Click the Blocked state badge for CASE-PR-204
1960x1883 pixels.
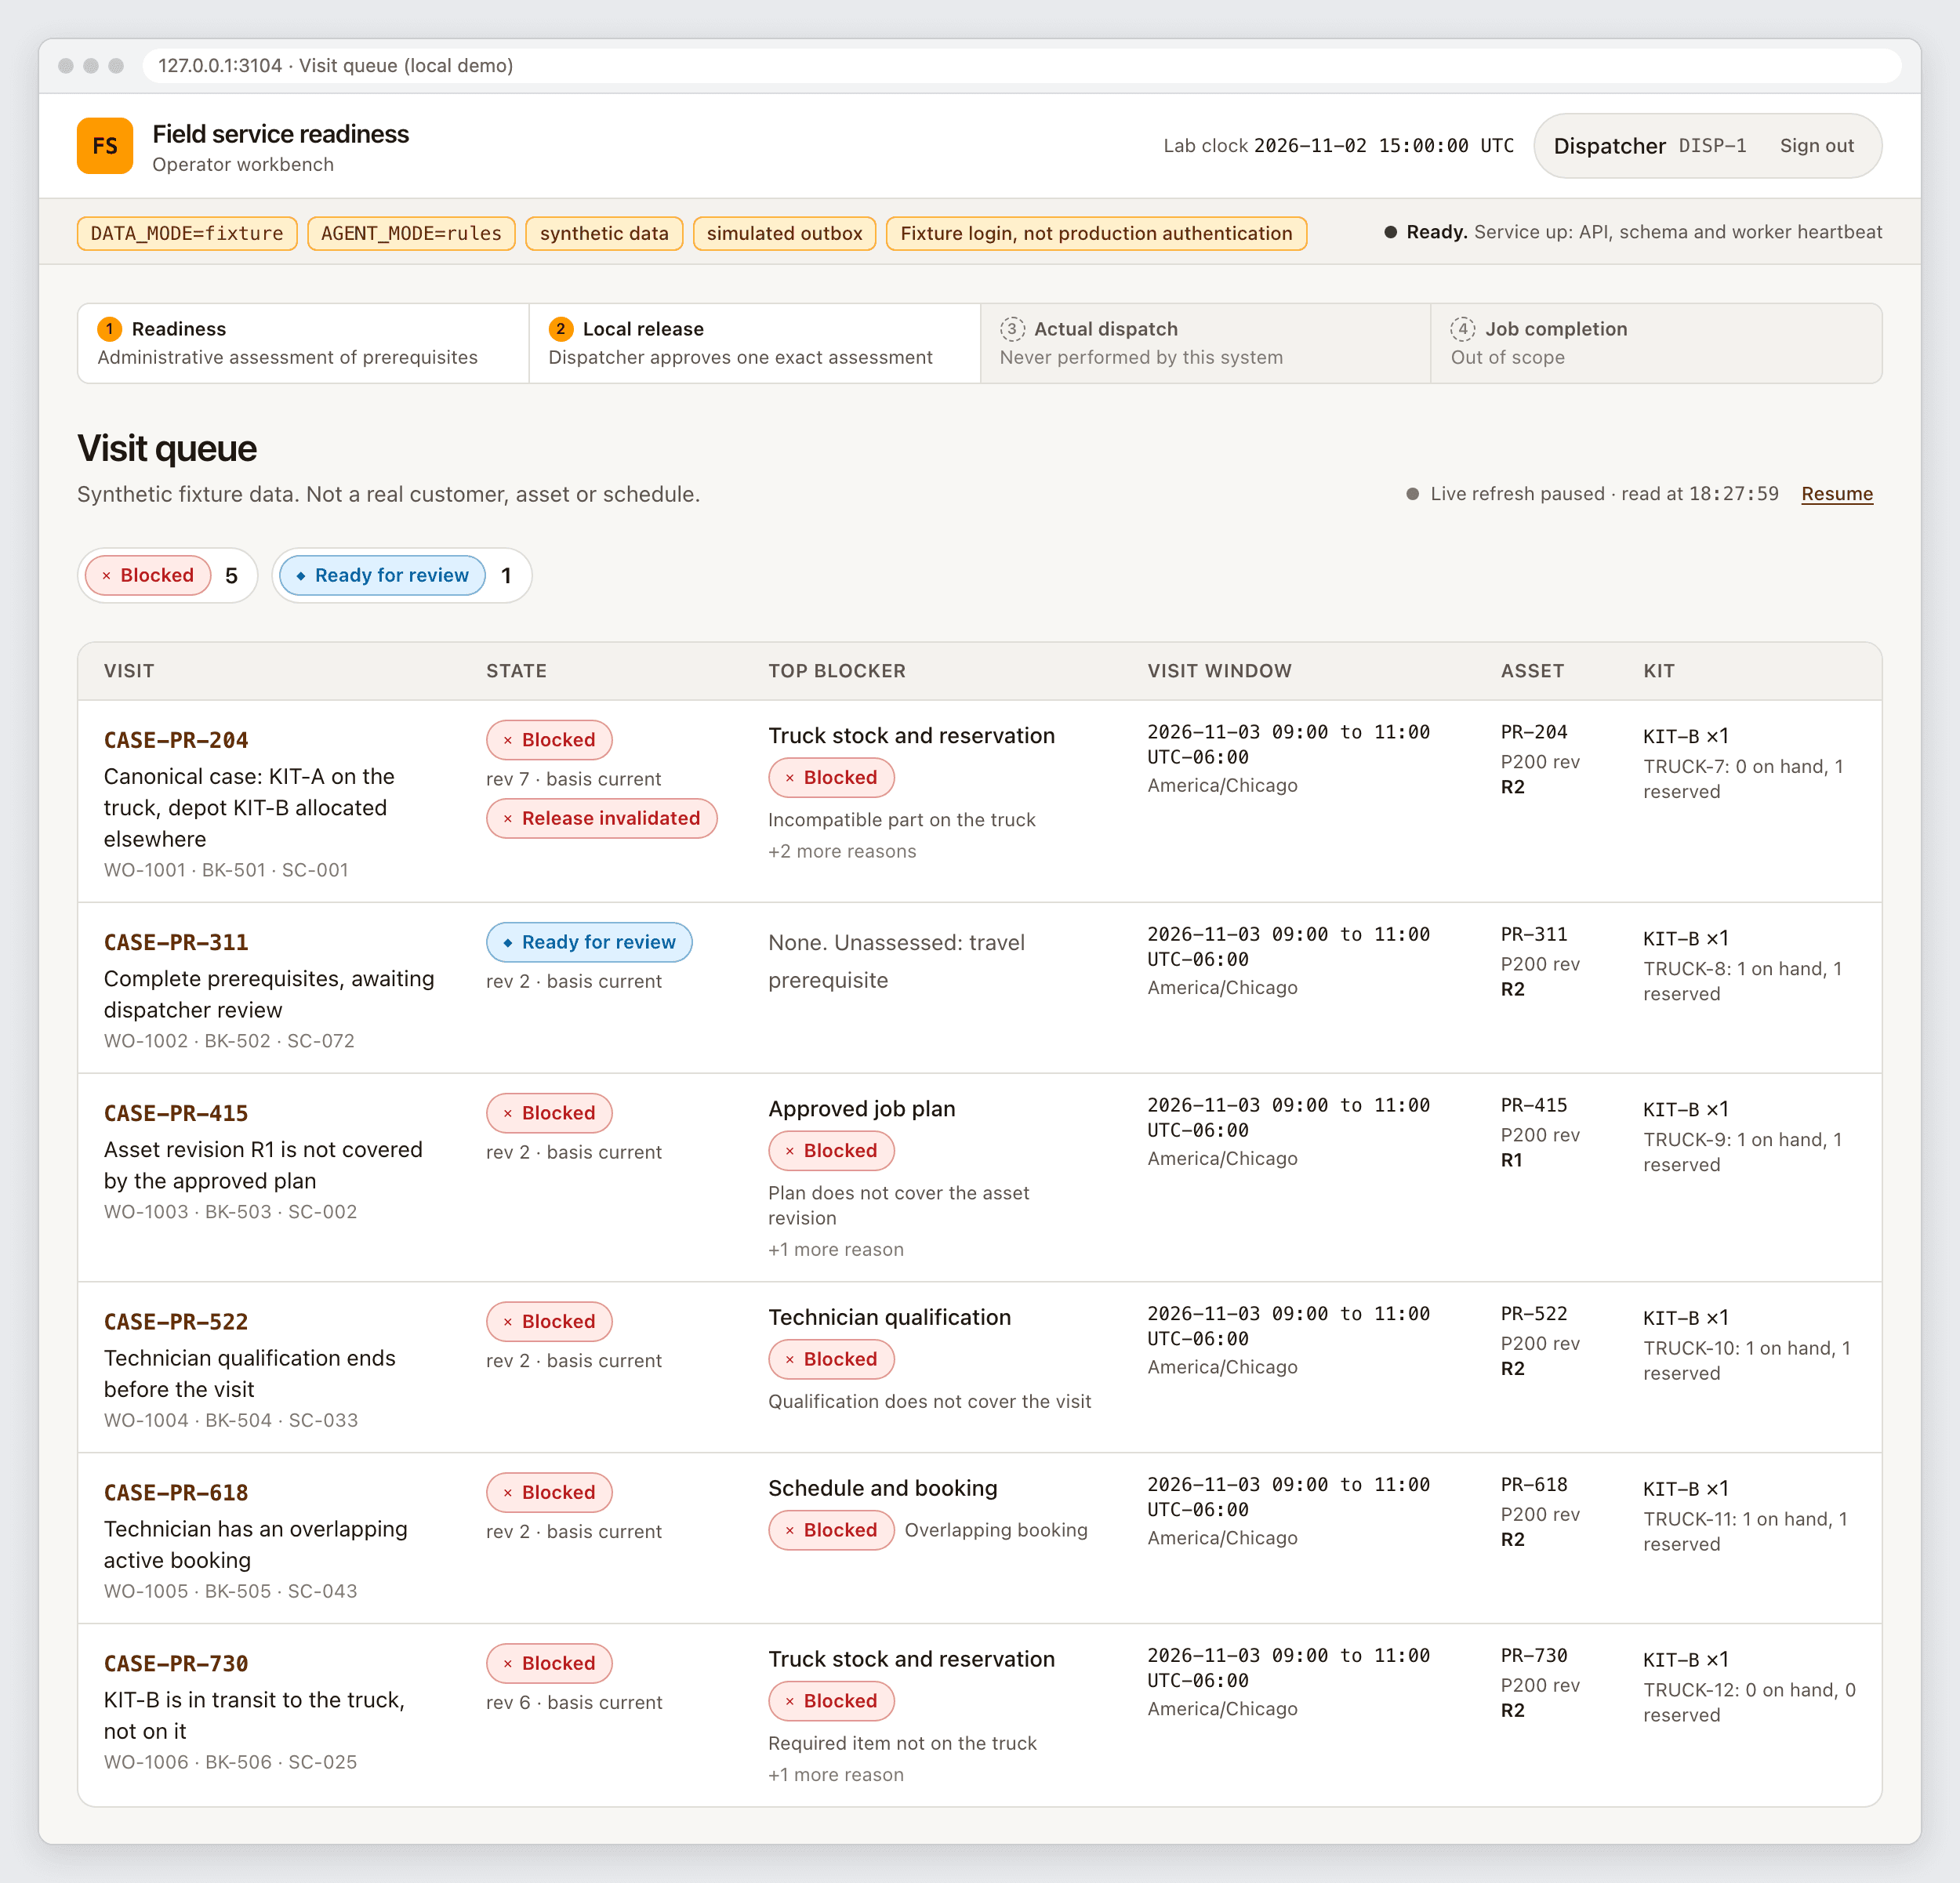(549, 740)
